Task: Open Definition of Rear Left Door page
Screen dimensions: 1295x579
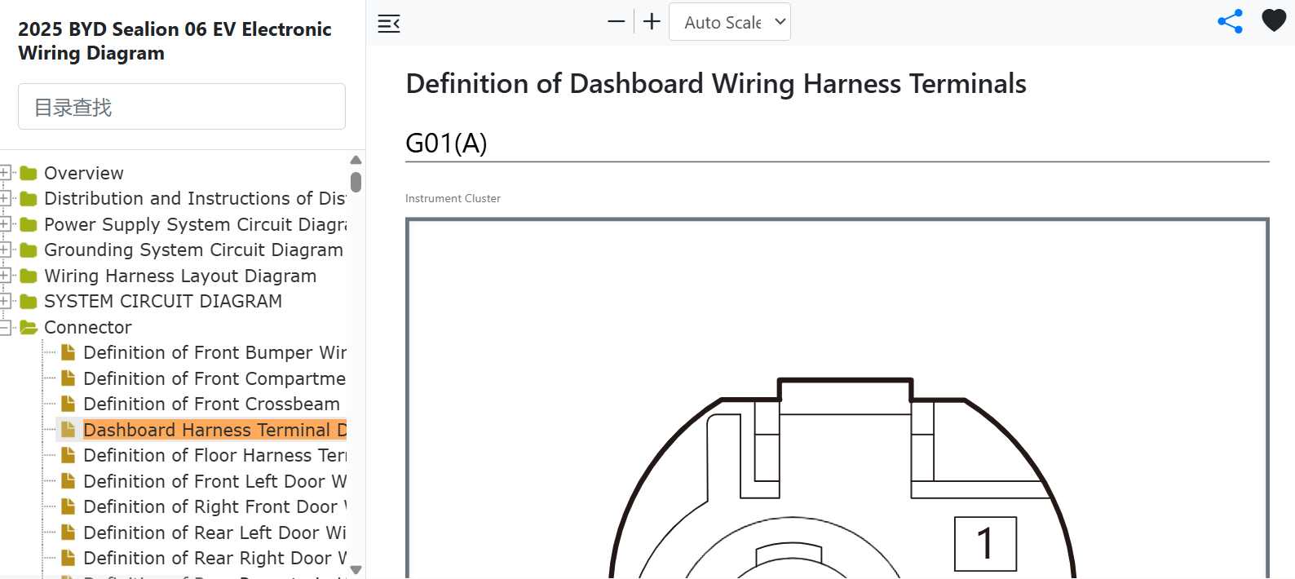Action: point(214,533)
